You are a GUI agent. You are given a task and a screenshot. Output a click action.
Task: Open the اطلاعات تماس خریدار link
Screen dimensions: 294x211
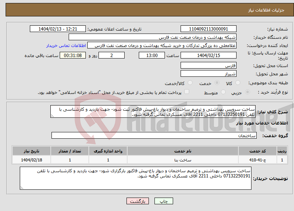(x=66, y=45)
